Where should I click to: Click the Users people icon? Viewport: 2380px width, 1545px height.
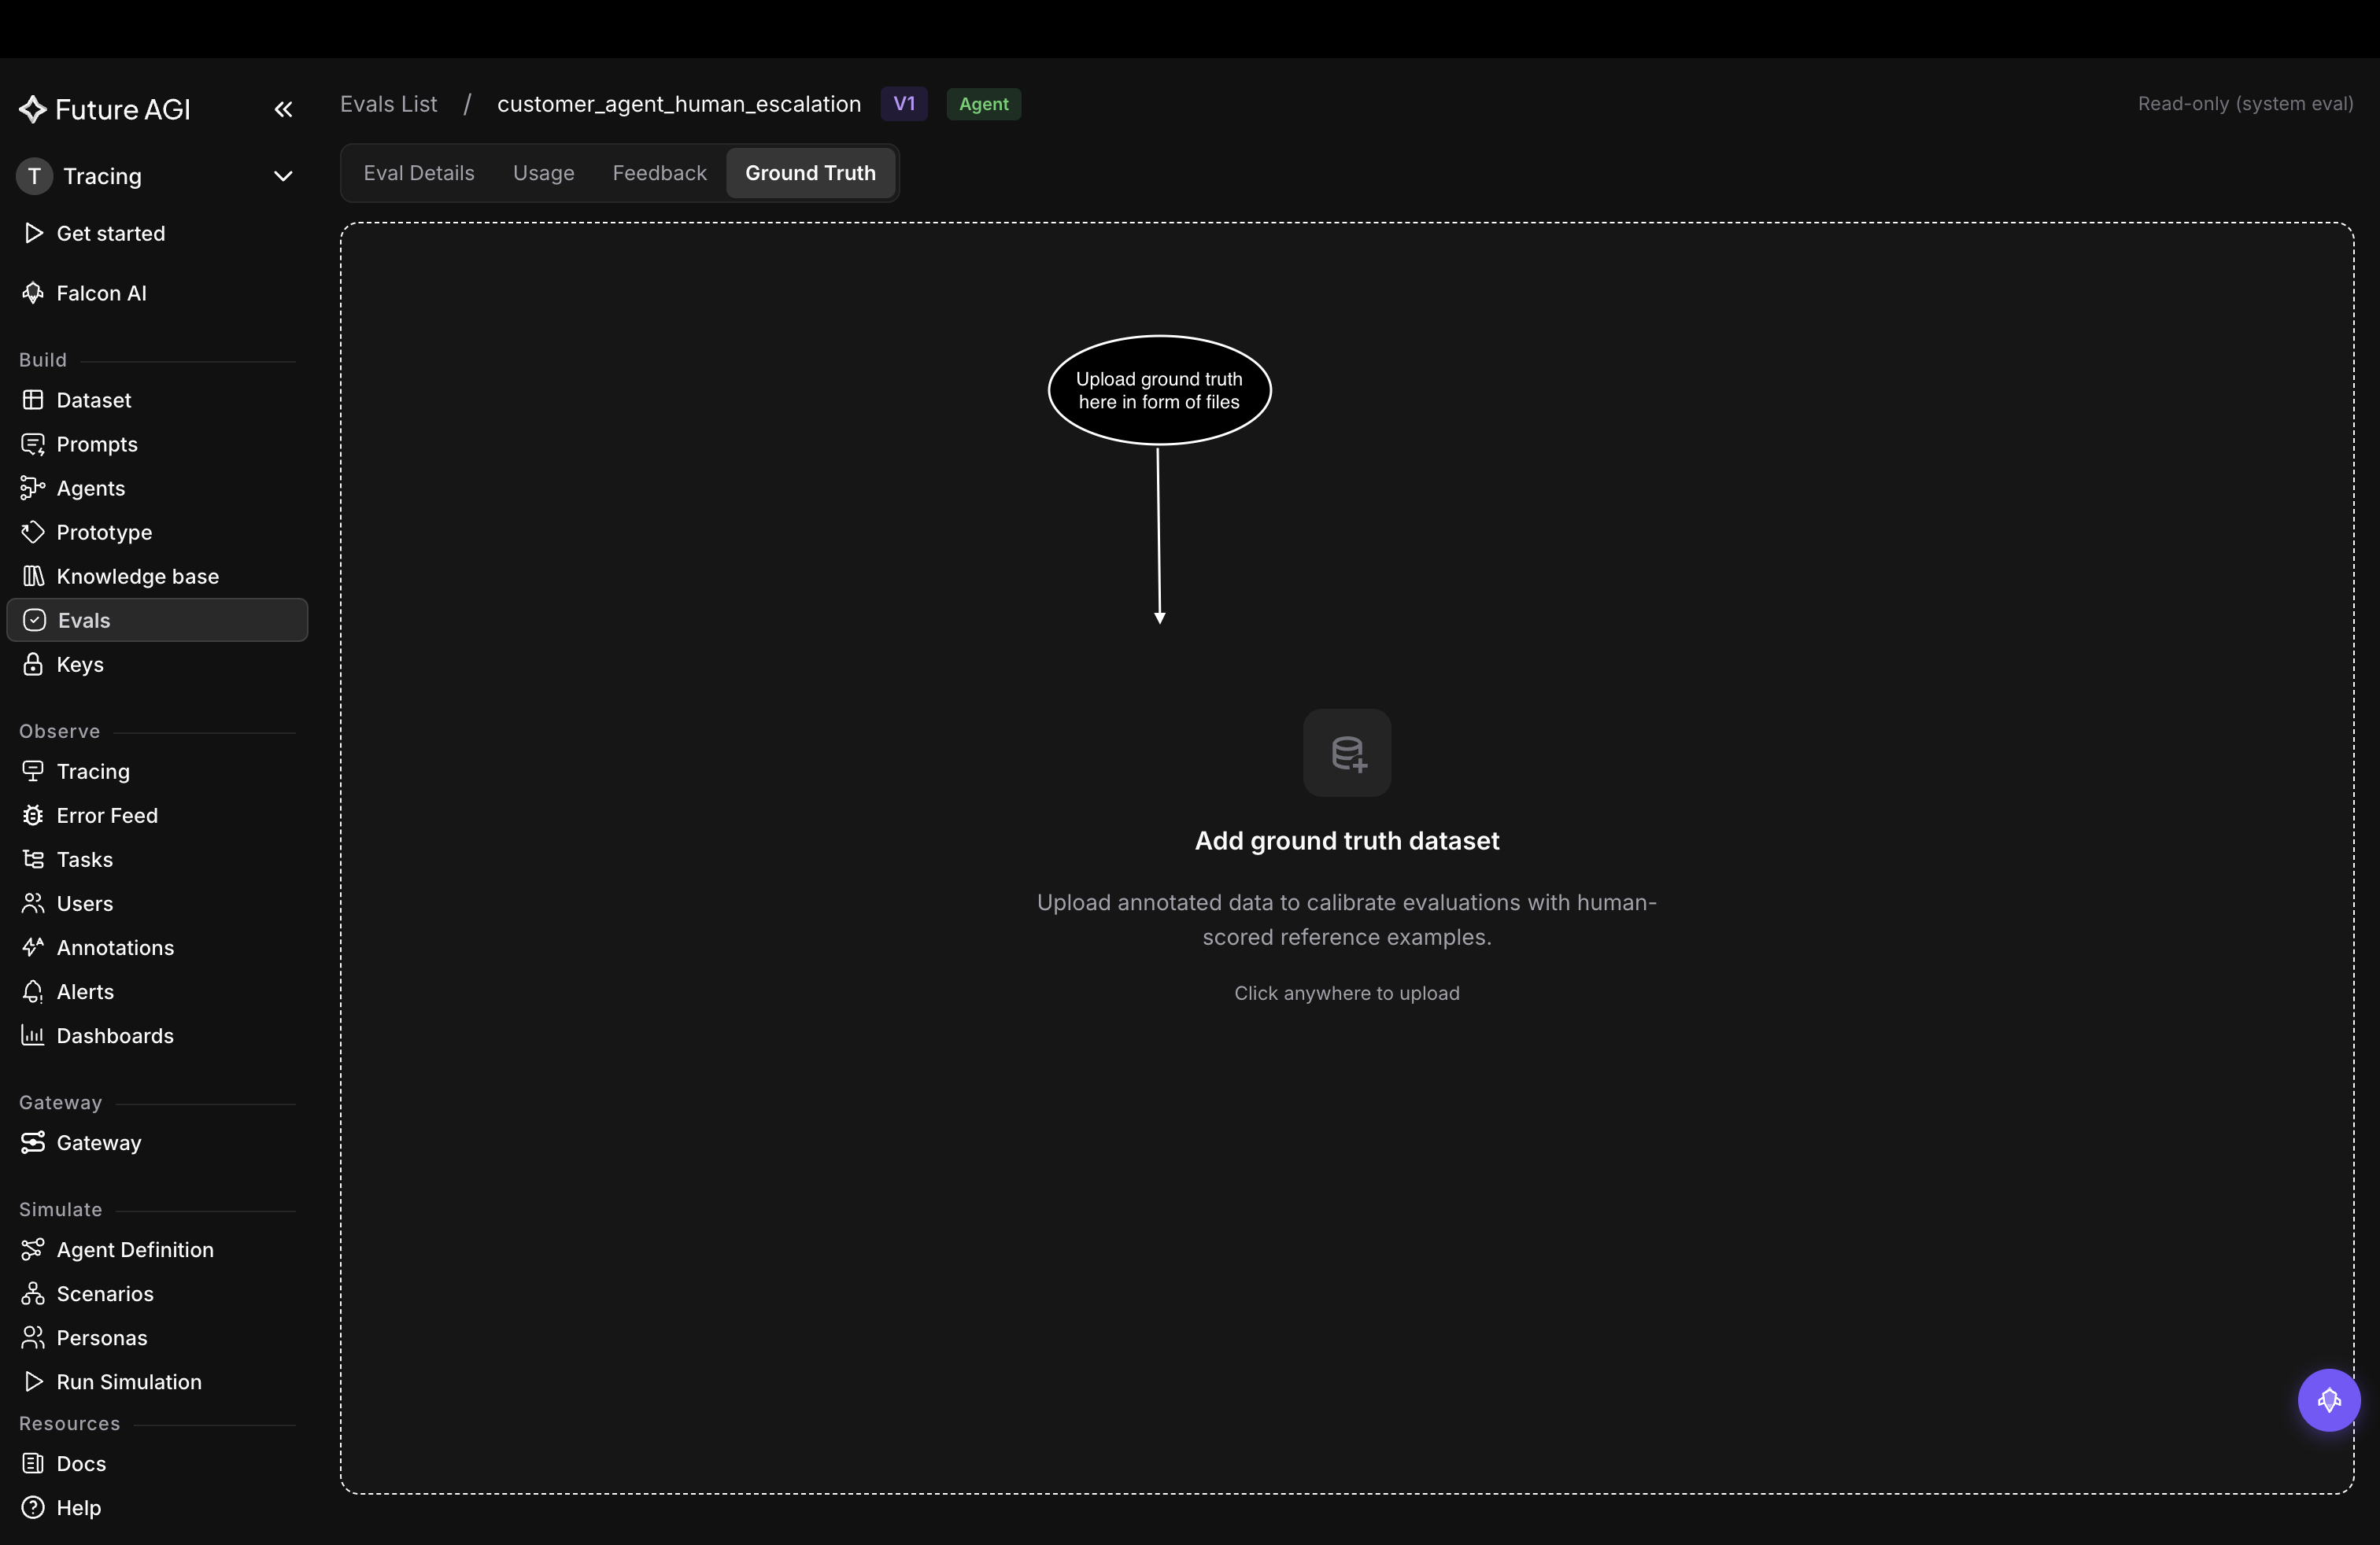33,903
